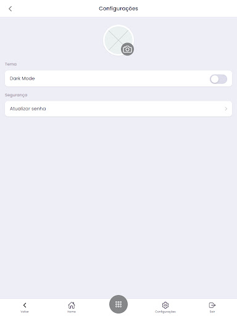The width and height of the screenshot is (237, 316).
Task: Select the gear icon in bottom navigation
Action: 165,305
